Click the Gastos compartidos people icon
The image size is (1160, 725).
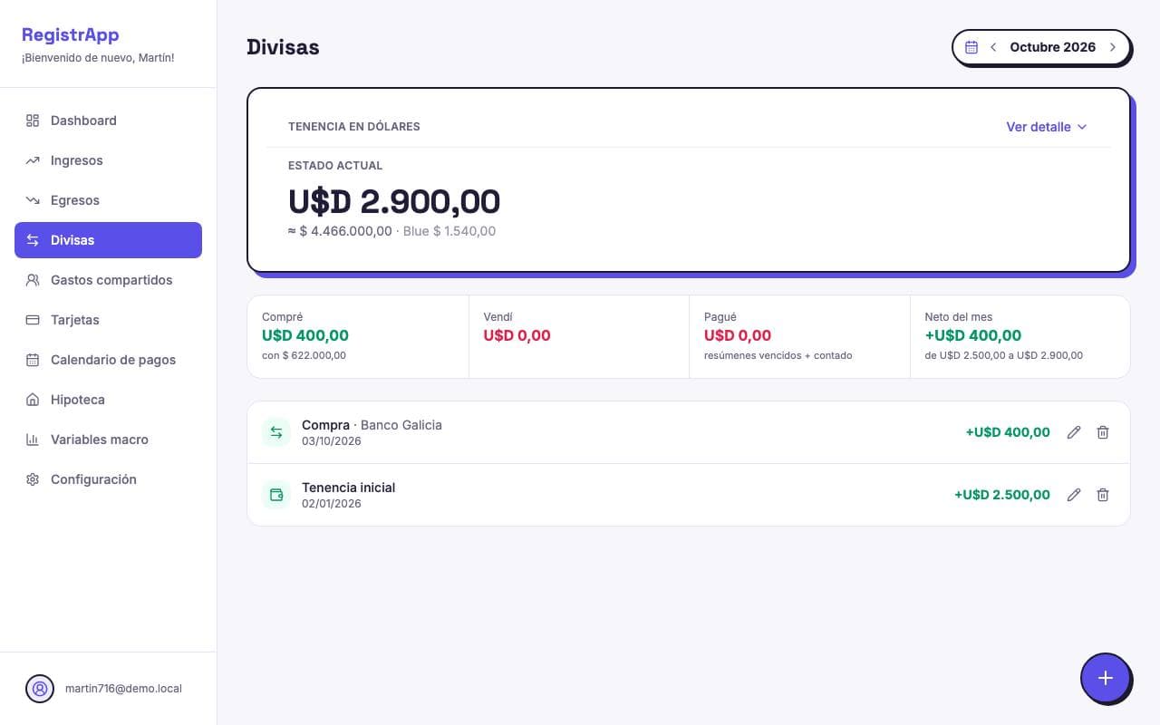[x=33, y=280]
